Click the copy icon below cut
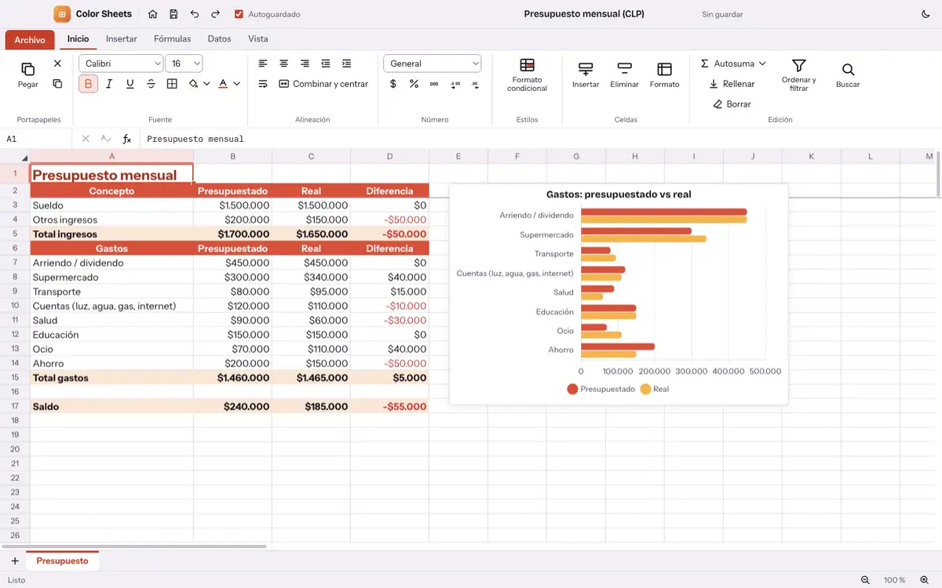 pyautogui.click(x=57, y=84)
